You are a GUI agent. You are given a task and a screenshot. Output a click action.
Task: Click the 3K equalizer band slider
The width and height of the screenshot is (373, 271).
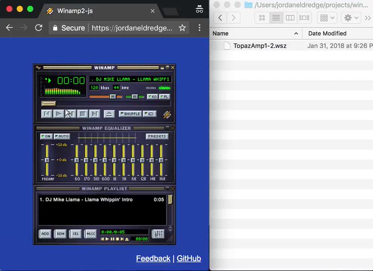(x=123, y=160)
